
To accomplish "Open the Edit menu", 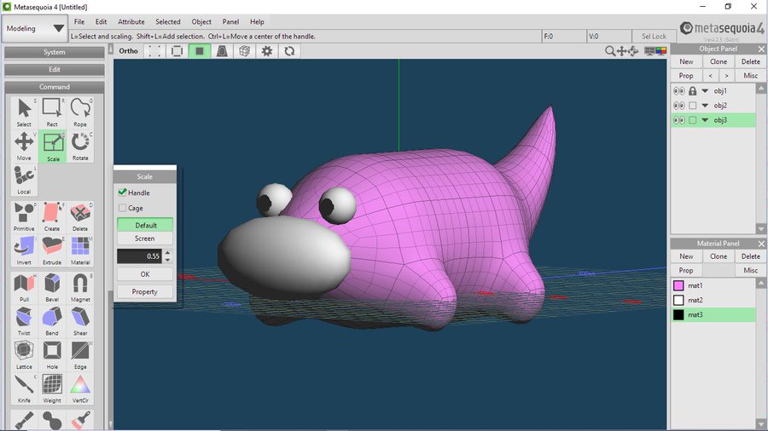I will click(101, 21).
